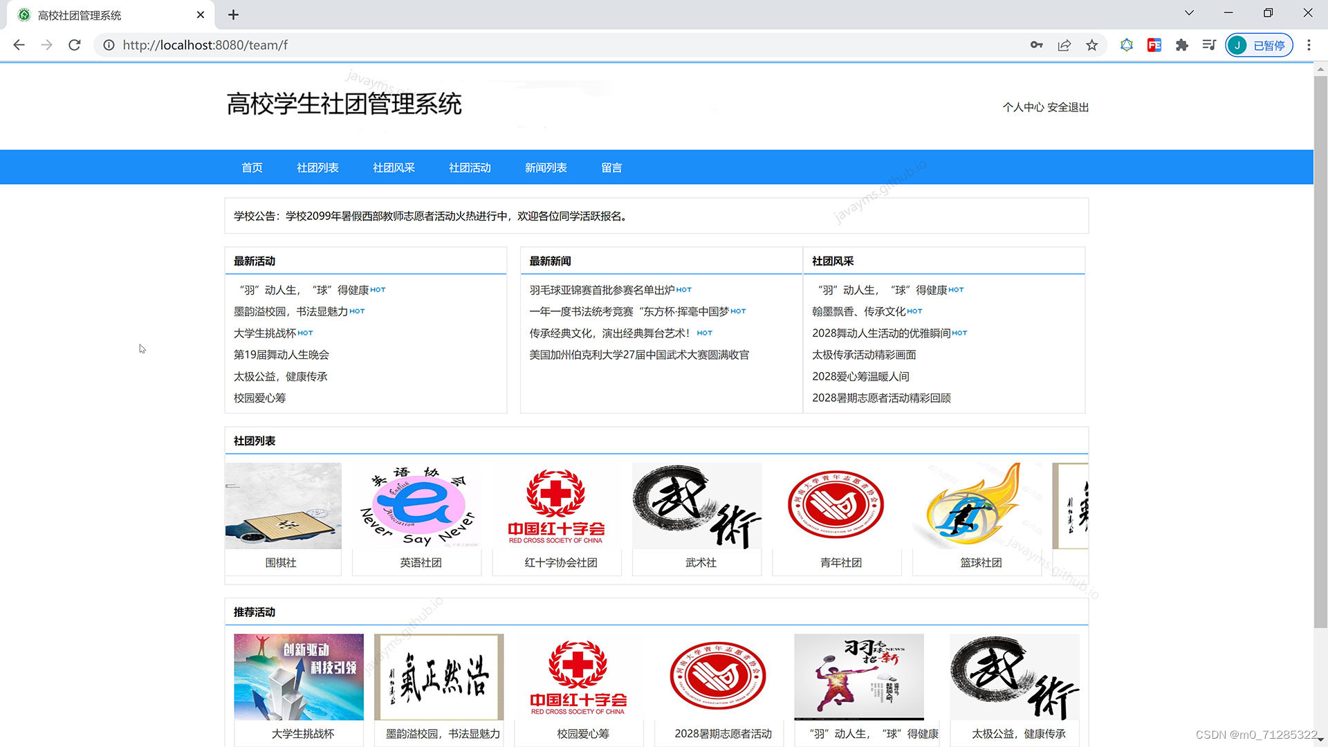This screenshot has height=747, width=1328.
Task: Go to 留言 navigation item
Action: [x=611, y=167]
